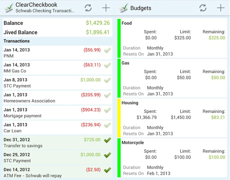Screen dimensions: 230x180
Task: Open the NM Gas Co transaction
Action: pyautogui.click(x=58, y=68)
